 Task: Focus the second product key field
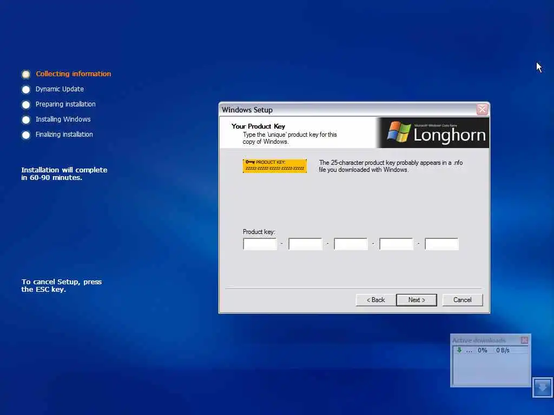(305, 244)
